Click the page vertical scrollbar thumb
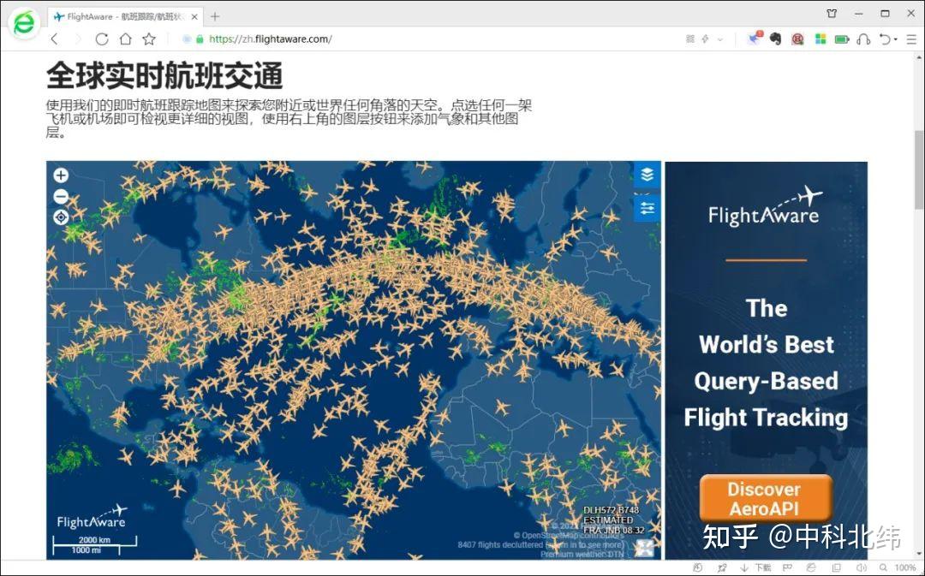The image size is (925, 576). (x=919, y=169)
